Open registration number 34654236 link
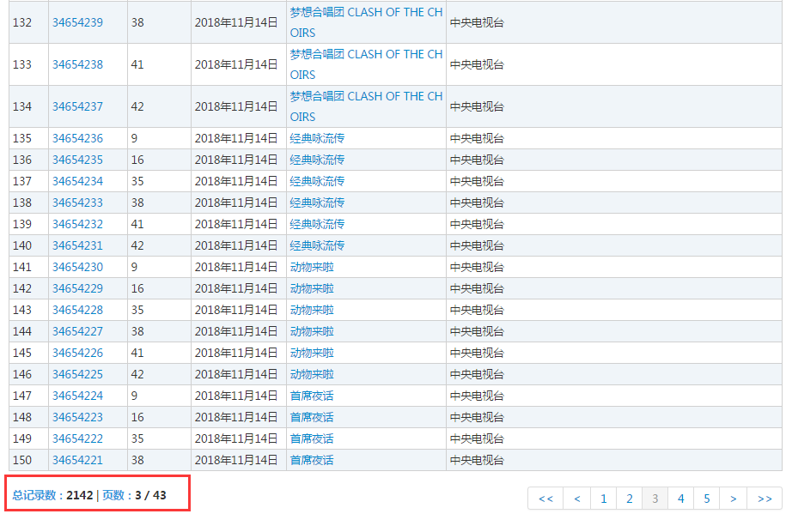Image resolution: width=786 pixels, height=520 pixels. point(77,138)
